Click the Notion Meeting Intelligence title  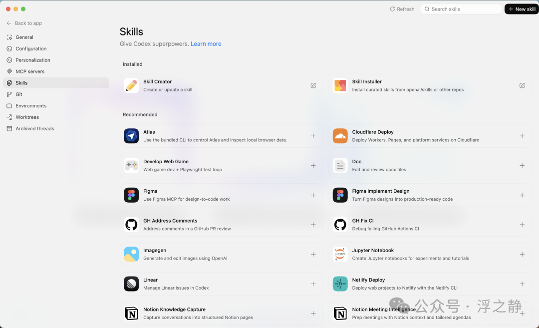pos(384,310)
